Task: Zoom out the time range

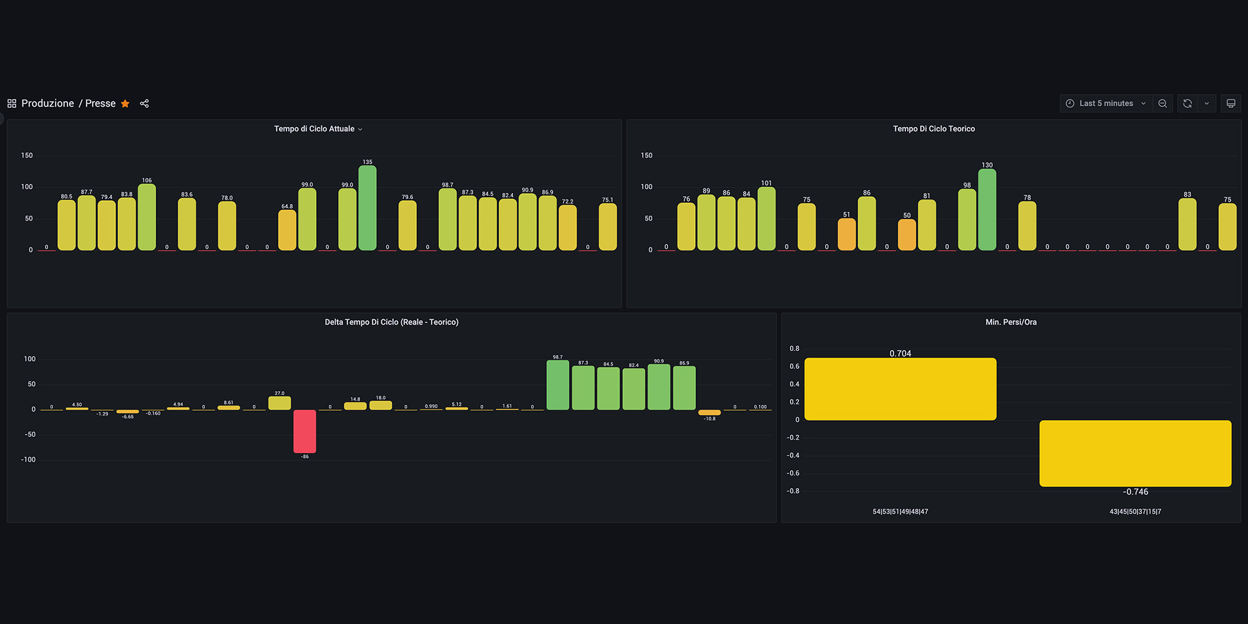Action: point(1163,104)
